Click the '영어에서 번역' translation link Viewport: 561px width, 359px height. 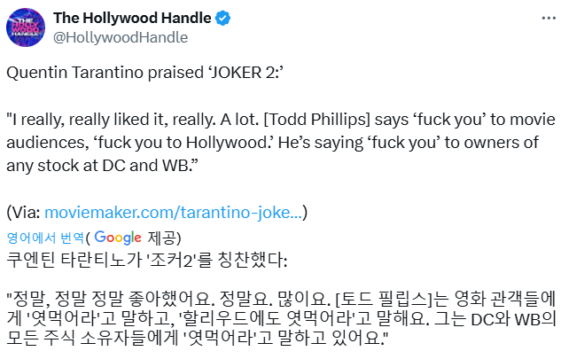[x=45, y=237]
